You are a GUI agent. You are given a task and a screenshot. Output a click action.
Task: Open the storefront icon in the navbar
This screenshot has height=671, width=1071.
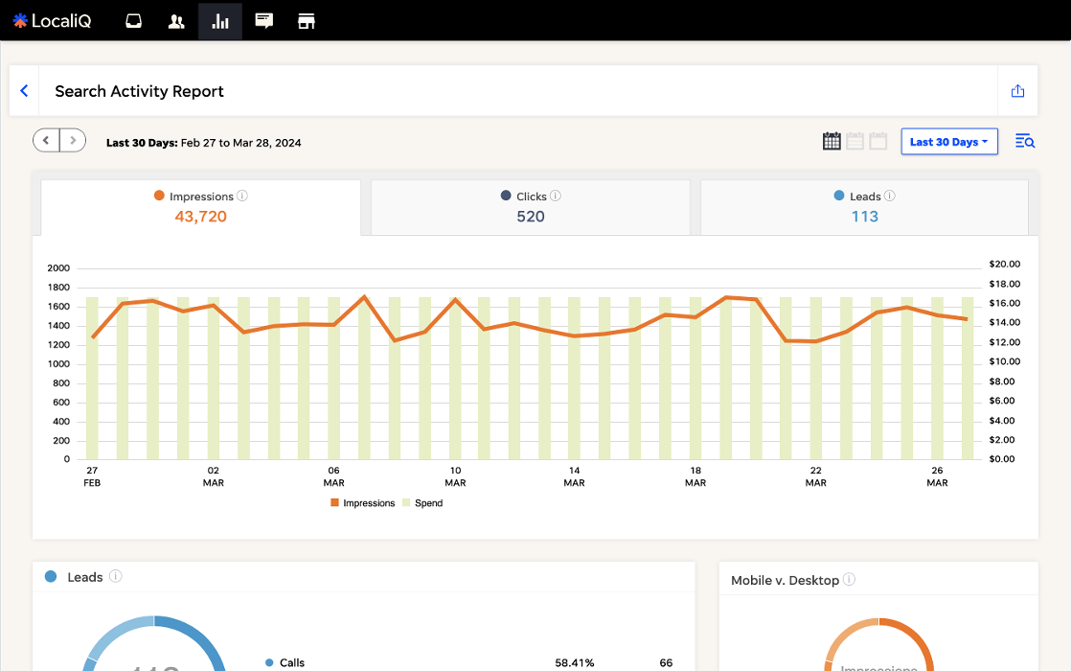307,21
